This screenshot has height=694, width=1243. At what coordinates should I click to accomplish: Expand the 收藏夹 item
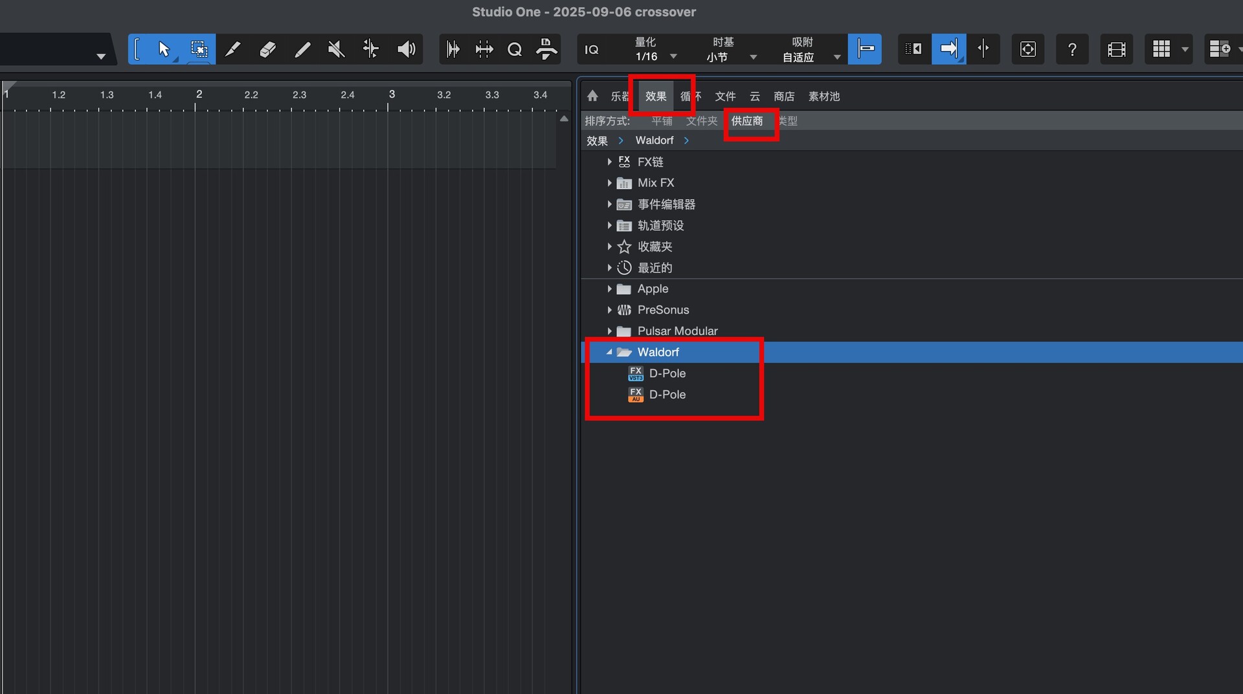tap(609, 246)
